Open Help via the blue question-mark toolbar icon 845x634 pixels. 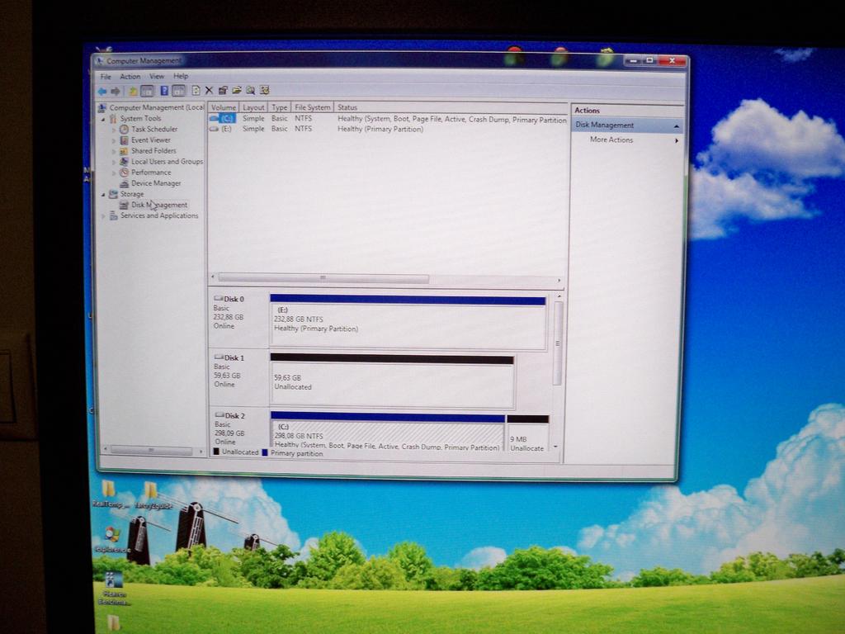pyautogui.click(x=164, y=91)
